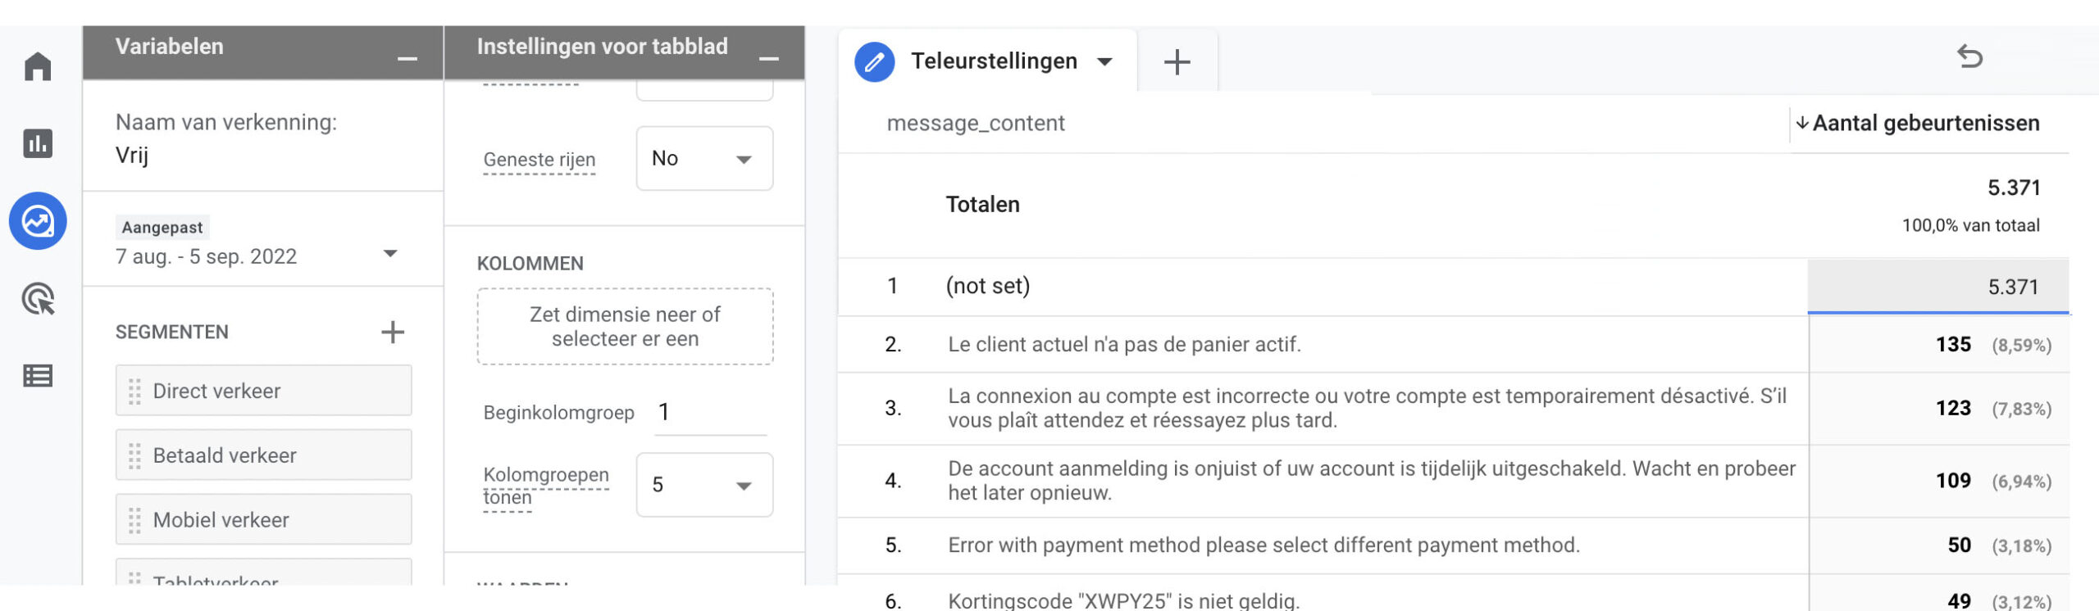Open Teleurstellingen tab menu arrow
2099x611 pixels.
tap(1105, 61)
